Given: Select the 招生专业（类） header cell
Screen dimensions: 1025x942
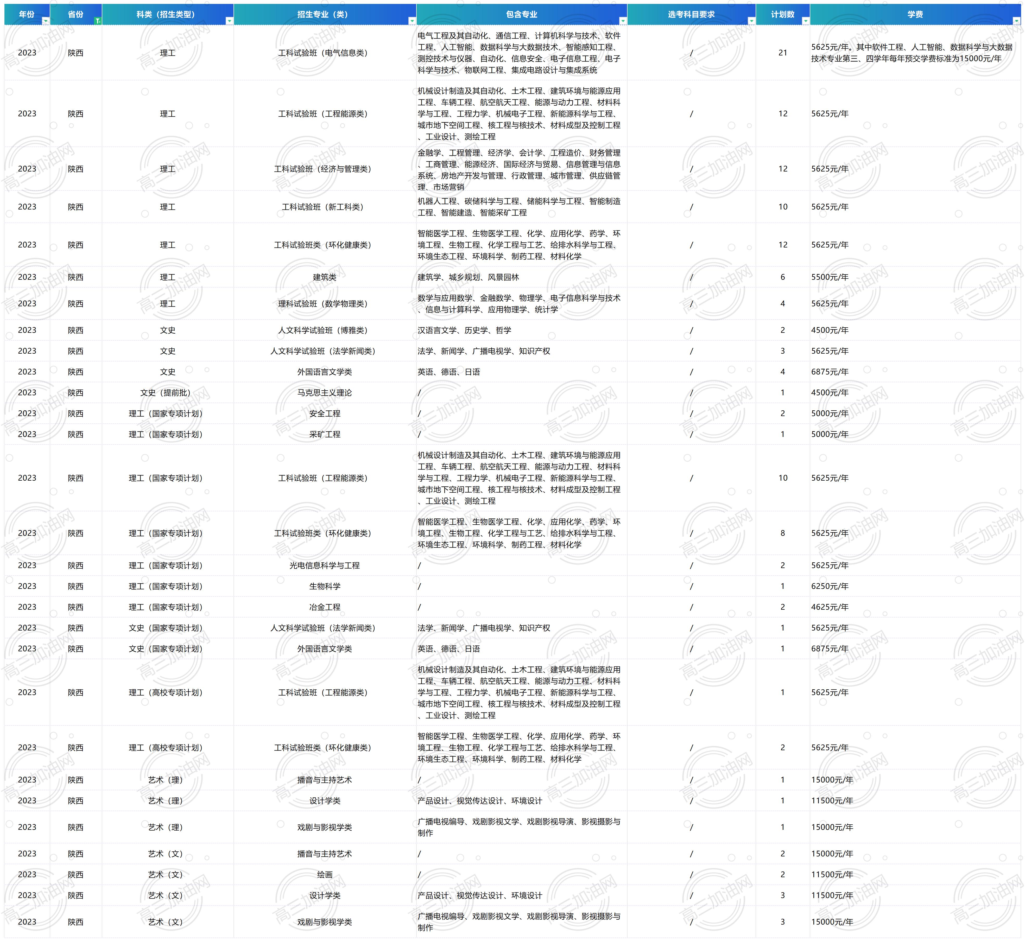Looking at the screenshot, I should pyautogui.click(x=325, y=14).
